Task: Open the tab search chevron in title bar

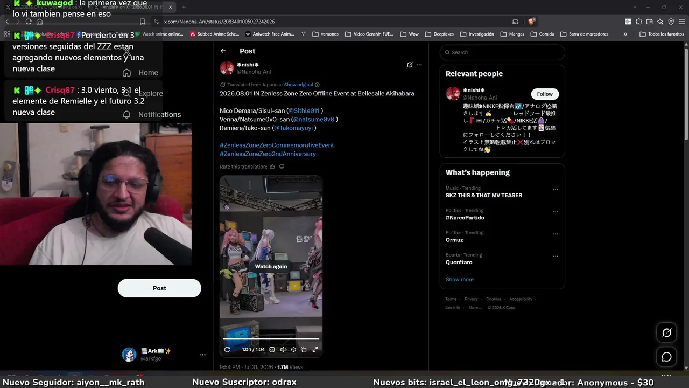Action: coord(635,7)
